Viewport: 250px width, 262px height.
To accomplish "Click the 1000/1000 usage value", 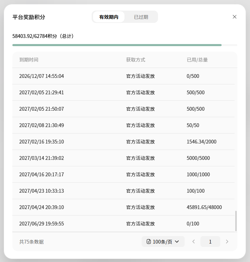I will 198,174.
